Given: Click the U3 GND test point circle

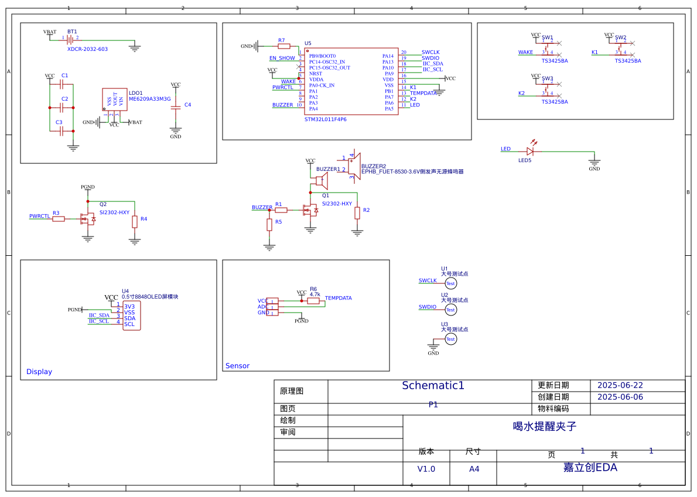Looking at the screenshot, I should click(451, 339).
